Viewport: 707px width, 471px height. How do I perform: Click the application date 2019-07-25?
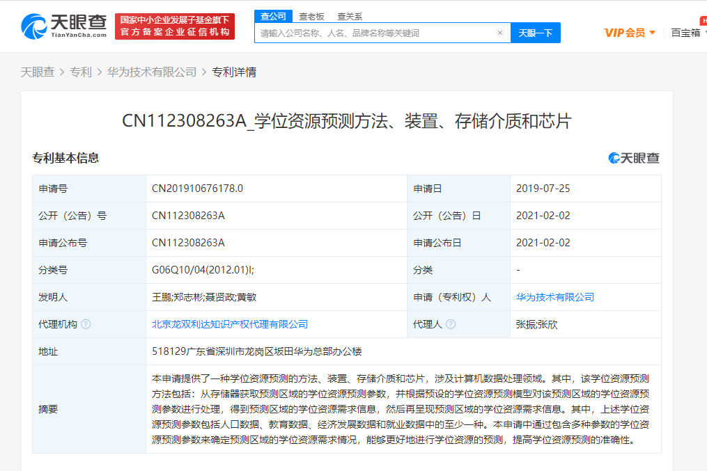coord(543,189)
